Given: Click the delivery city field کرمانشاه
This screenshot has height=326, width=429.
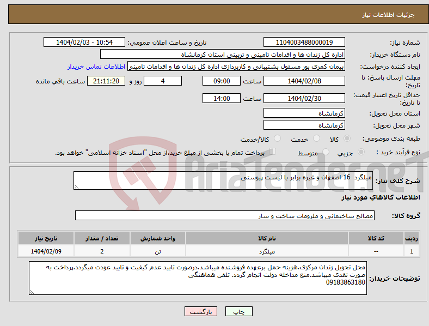Looking at the screenshot, I should [304, 125].
